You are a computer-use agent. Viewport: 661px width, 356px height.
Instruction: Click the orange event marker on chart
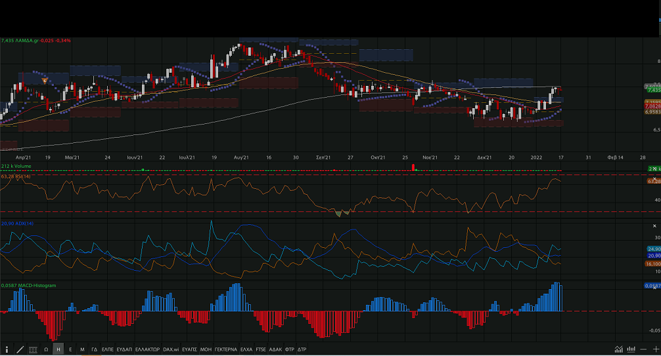[45, 81]
